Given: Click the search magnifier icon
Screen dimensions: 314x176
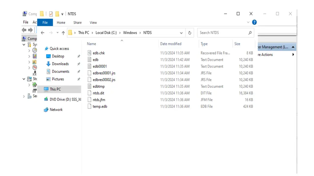Looking at the screenshot, I should pyautogui.click(x=250, y=33).
